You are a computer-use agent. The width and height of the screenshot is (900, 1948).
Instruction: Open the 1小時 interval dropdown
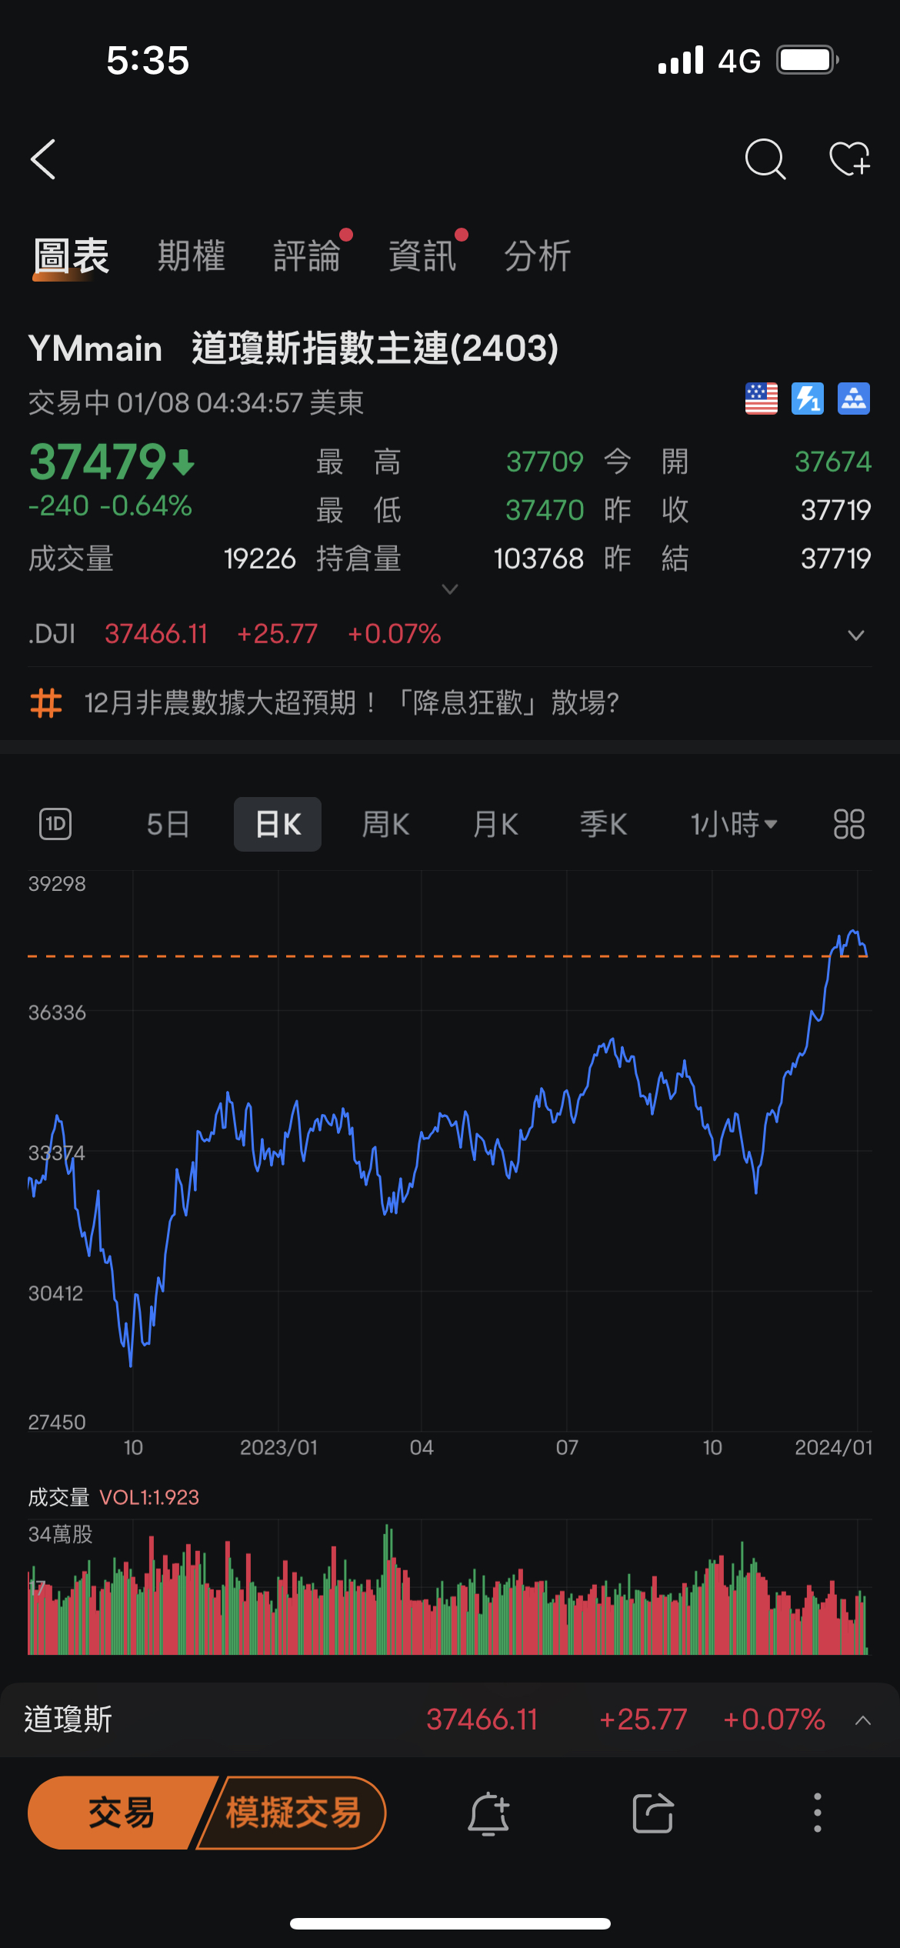point(734,824)
